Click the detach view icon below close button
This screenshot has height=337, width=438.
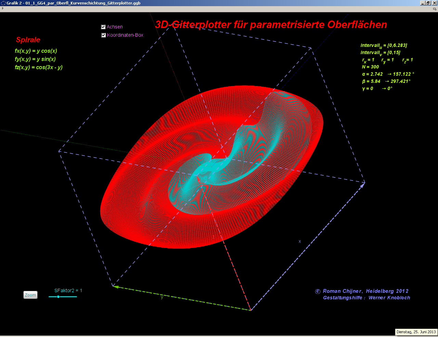435,9
